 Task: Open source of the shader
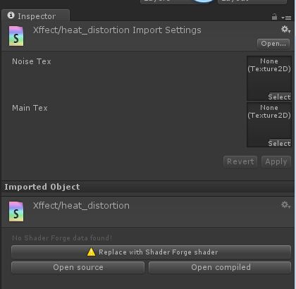click(x=78, y=267)
